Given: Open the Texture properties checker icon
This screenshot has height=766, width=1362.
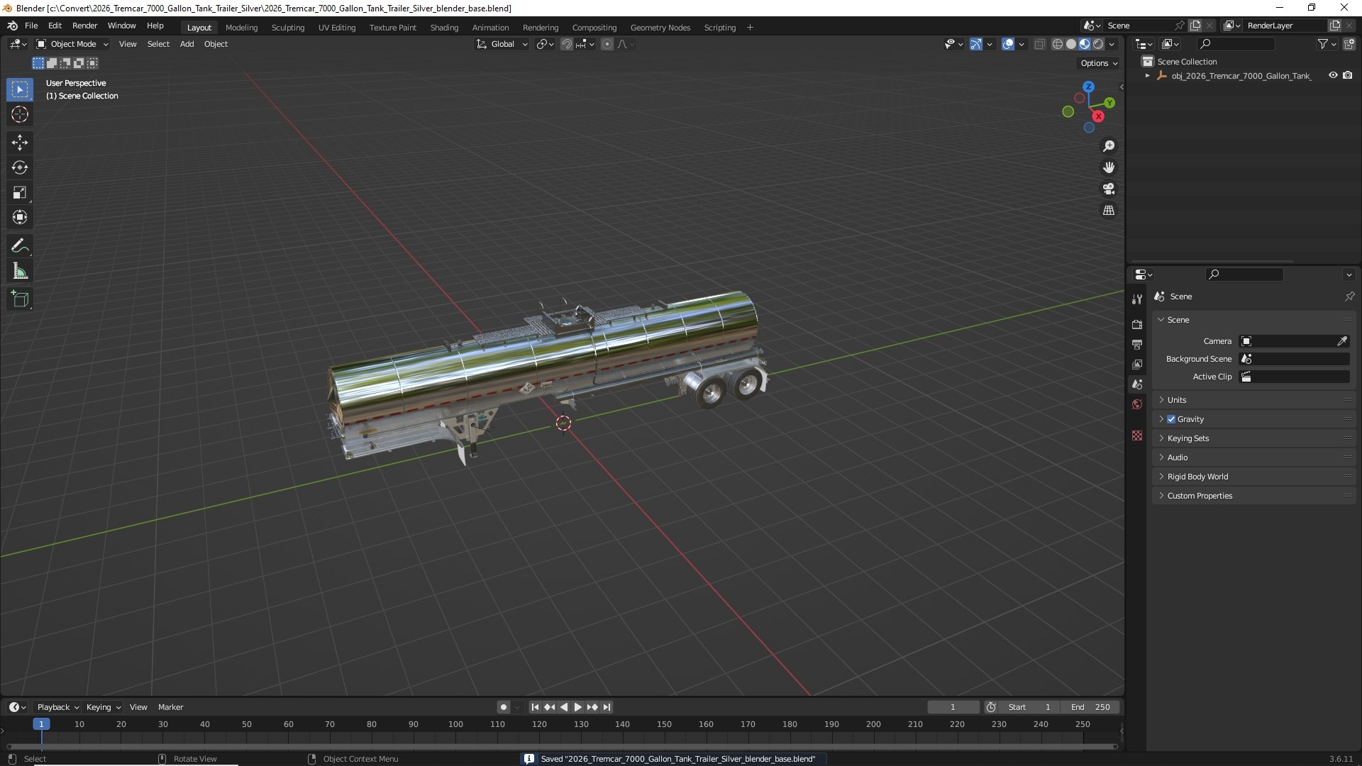Looking at the screenshot, I should click(1137, 435).
